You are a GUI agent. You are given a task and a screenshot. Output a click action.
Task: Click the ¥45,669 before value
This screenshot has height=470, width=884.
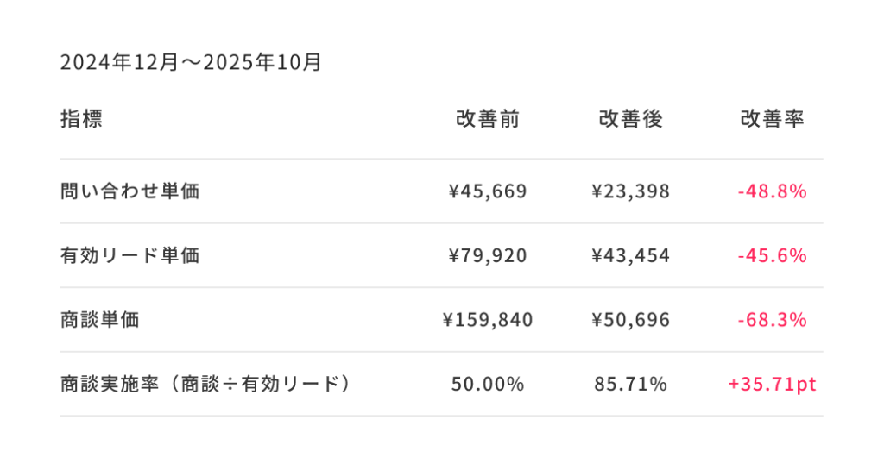click(x=488, y=191)
